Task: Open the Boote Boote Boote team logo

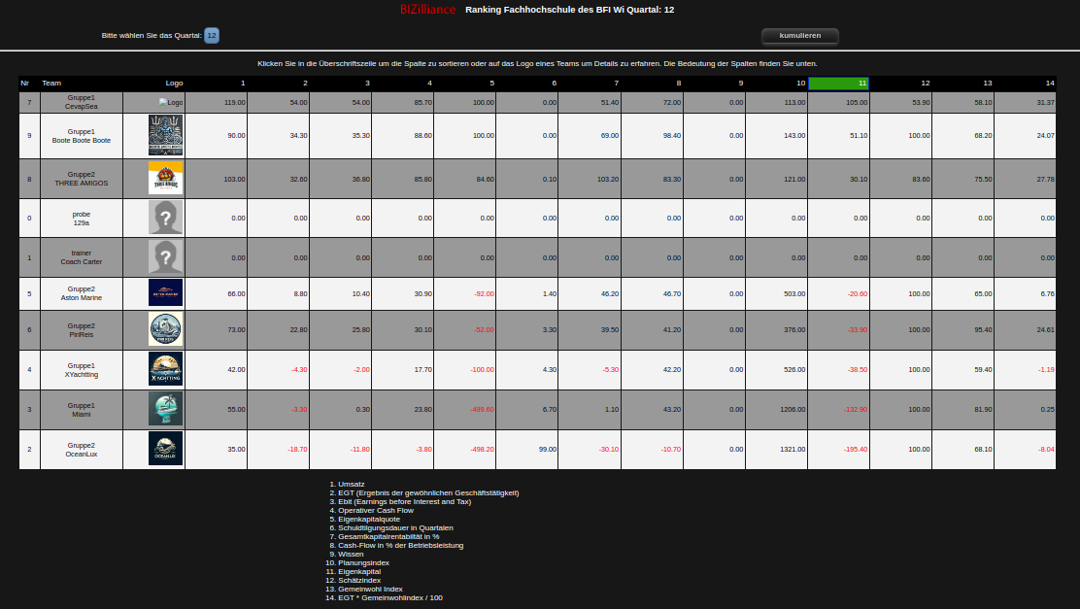Action: point(165,135)
